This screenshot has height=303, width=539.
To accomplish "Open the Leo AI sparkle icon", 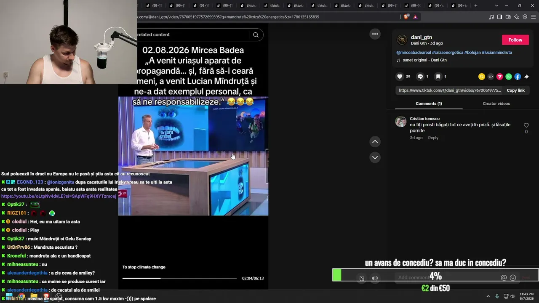I will coord(516,17).
